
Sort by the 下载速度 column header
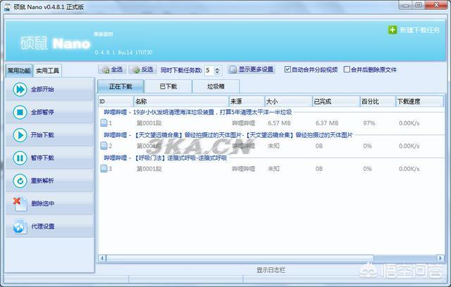(420, 101)
